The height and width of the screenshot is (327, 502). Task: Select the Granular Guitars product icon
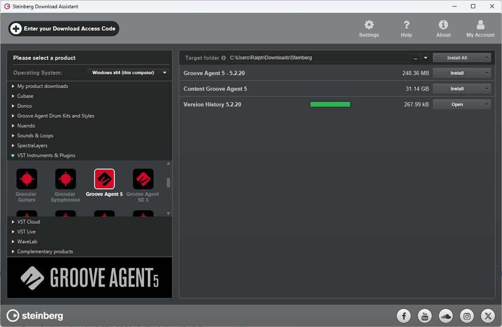coord(27,179)
